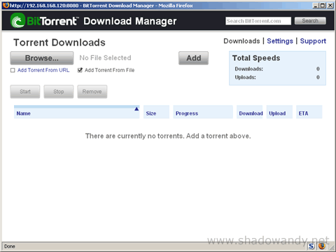This screenshot has width=336, height=252.
Task: Click the Firefox icon in the title bar
Action: click(x=6, y=6)
